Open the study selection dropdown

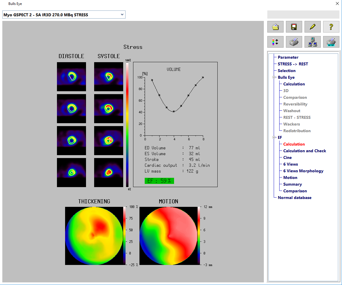click(122, 15)
